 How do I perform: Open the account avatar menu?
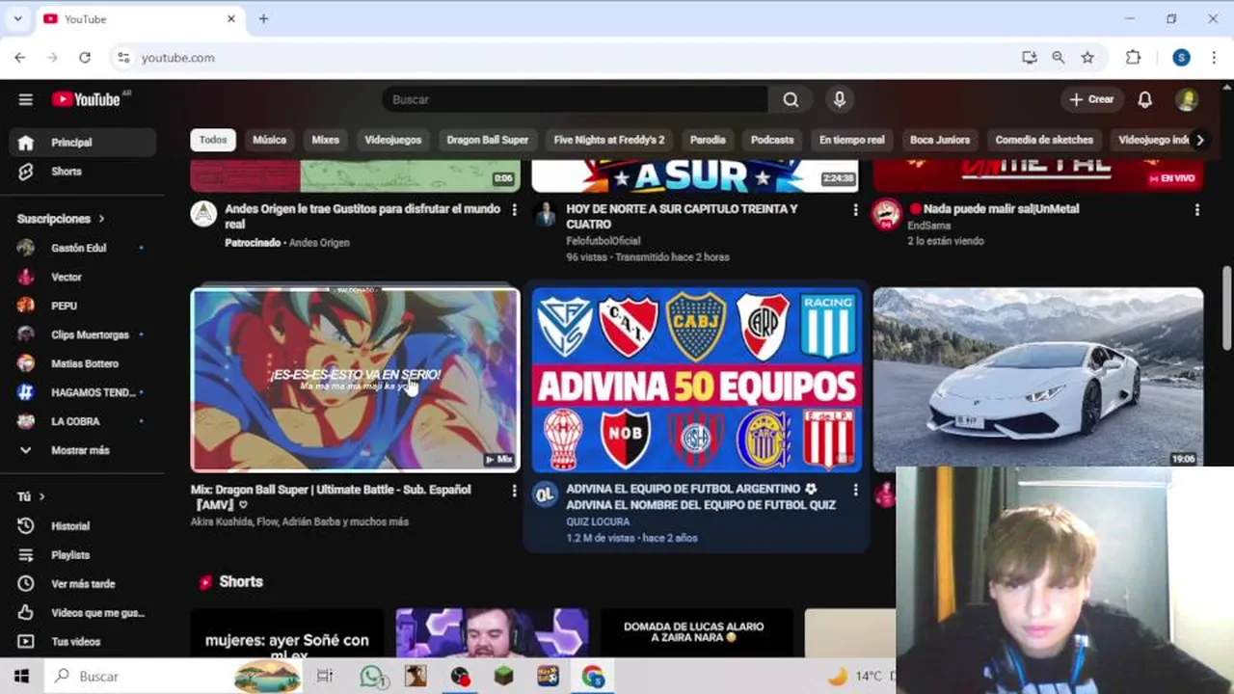pos(1188,99)
